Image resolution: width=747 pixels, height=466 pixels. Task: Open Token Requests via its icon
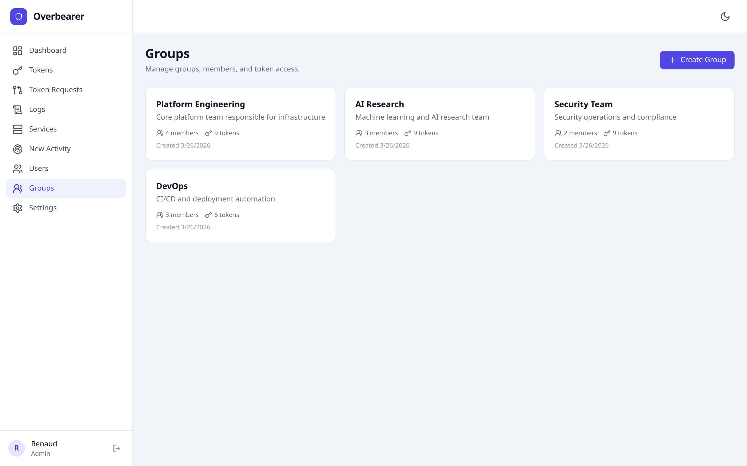pos(18,90)
